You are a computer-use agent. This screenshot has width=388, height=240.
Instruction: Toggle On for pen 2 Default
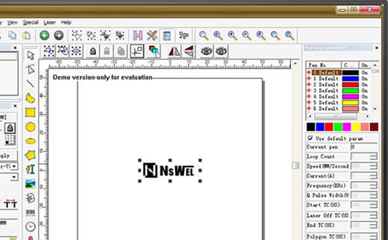pos(365,84)
